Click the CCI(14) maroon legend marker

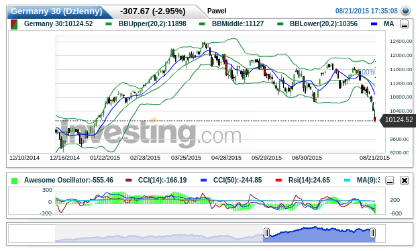click(129, 181)
